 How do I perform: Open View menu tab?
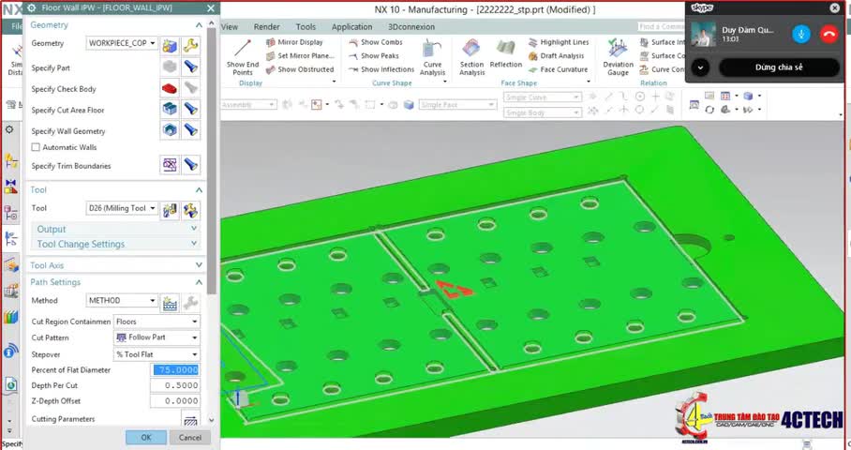(230, 26)
